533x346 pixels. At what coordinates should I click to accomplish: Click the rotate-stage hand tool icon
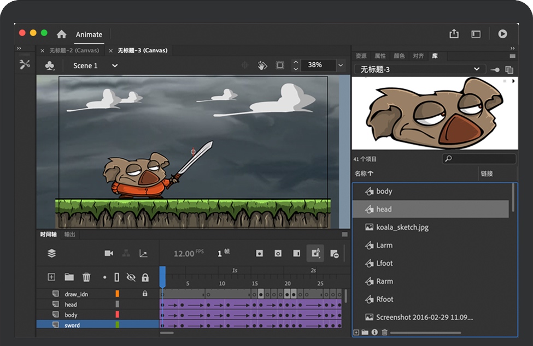pyautogui.click(x=262, y=65)
